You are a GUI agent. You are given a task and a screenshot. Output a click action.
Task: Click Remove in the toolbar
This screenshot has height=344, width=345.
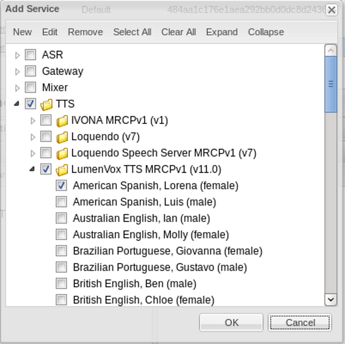pyautogui.click(x=85, y=32)
